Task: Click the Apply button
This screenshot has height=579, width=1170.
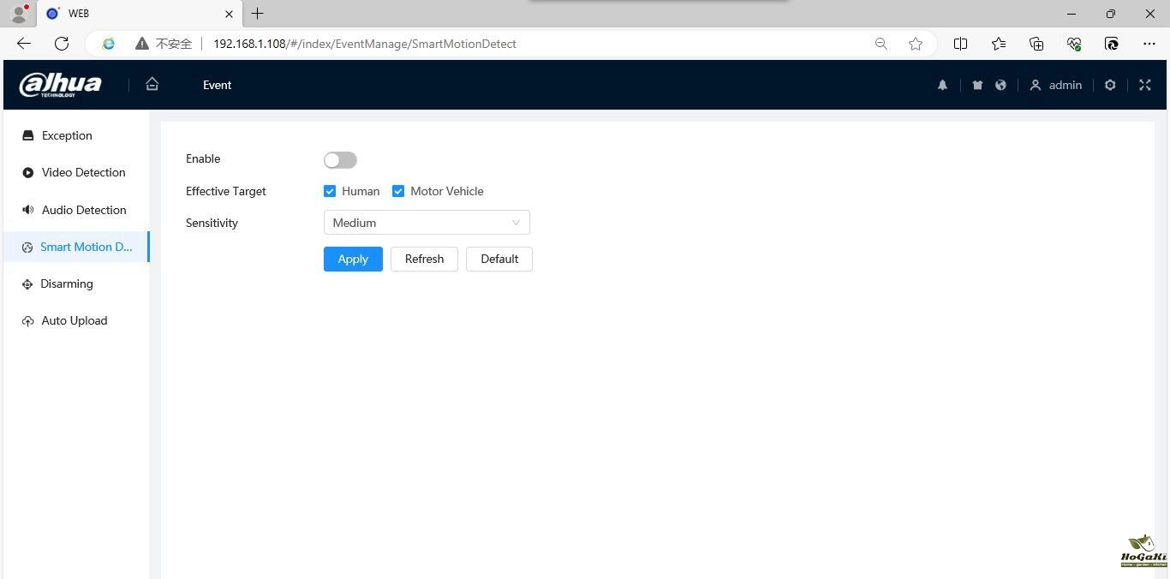Action: click(x=353, y=259)
